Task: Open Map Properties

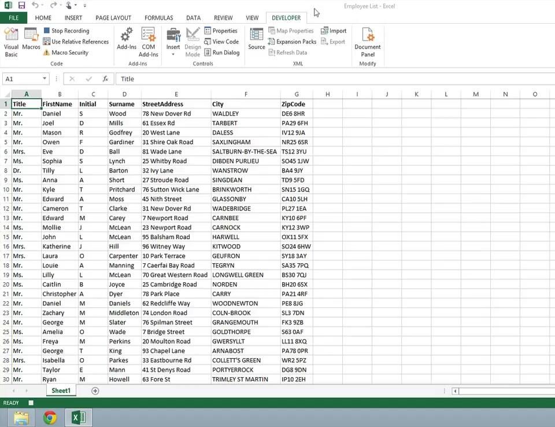Action: [x=291, y=31]
